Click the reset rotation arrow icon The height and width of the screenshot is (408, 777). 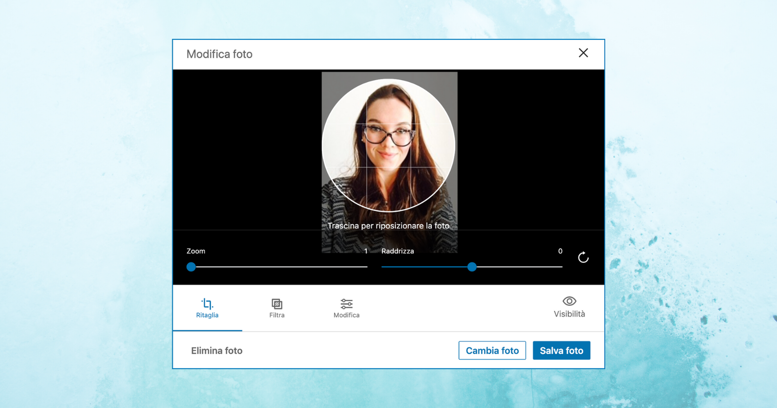point(583,257)
